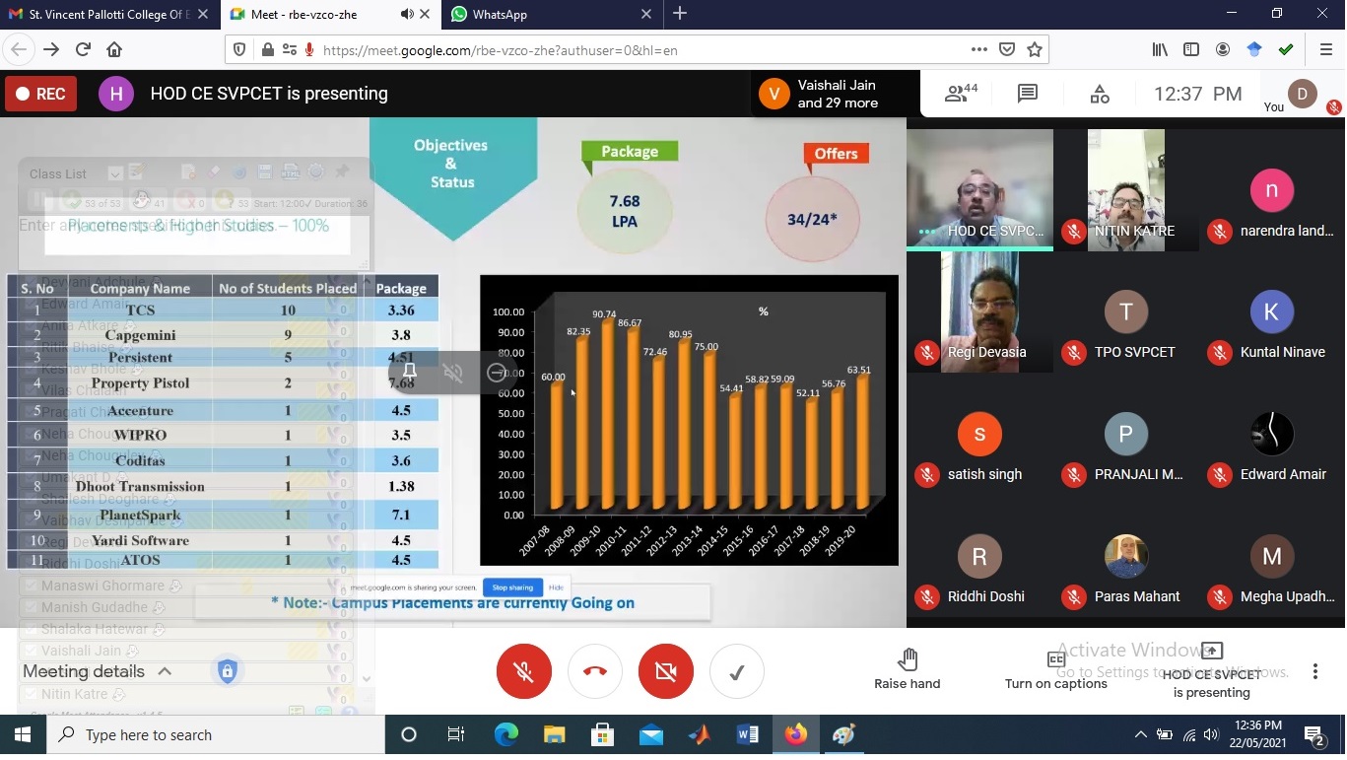
Task: Show the participants list (44)
Action: 961,94
